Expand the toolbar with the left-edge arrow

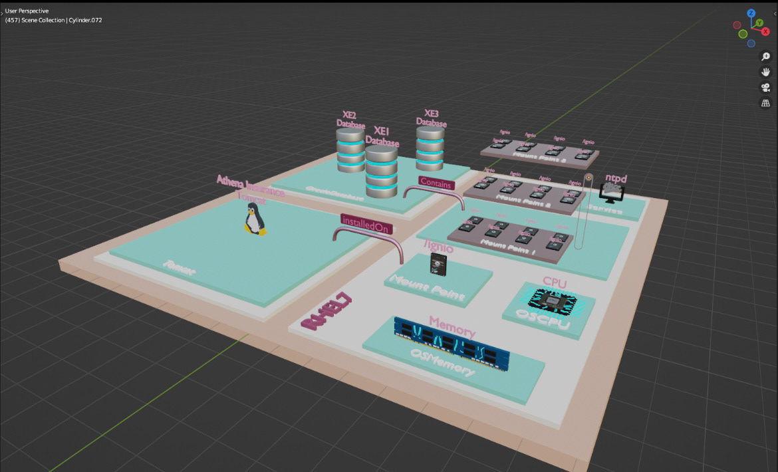pos(1,13)
